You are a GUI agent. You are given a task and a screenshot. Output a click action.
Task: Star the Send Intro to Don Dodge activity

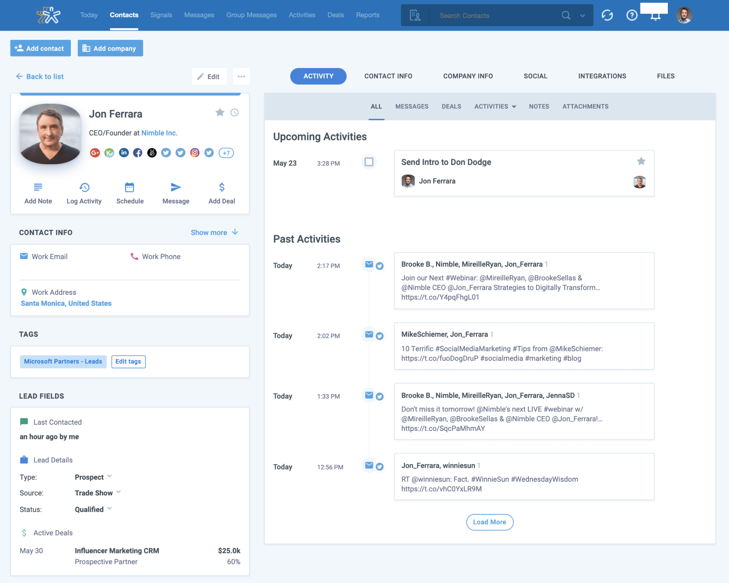coord(641,161)
